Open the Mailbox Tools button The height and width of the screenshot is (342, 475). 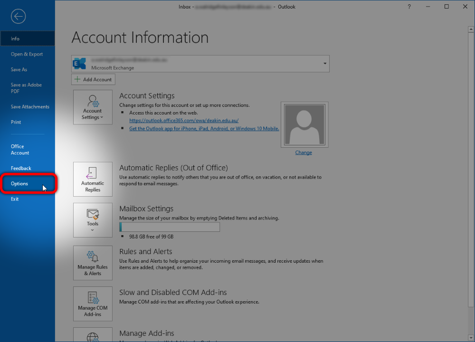pyautogui.click(x=93, y=220)
